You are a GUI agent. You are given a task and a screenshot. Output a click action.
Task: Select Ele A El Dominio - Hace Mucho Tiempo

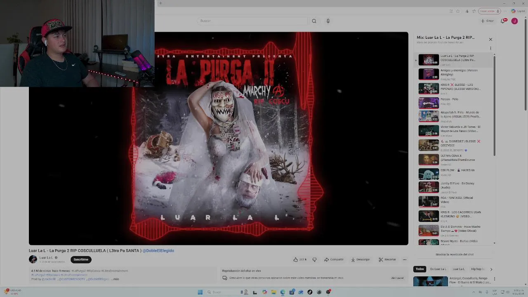454,230
